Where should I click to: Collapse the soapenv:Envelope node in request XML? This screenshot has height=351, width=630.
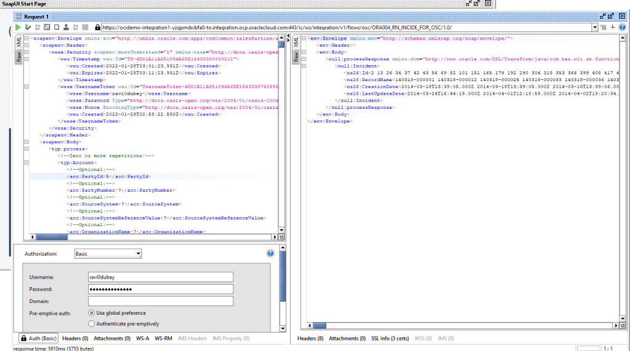pyautogui.click(x=27, y=38)
